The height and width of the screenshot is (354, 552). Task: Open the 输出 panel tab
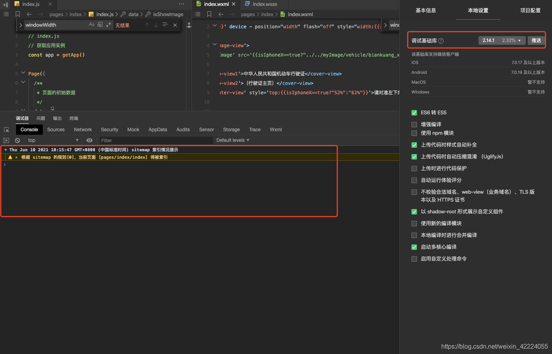(x=57, y=118)
